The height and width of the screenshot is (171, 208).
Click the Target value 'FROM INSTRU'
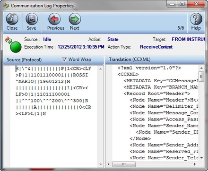[x=188, y=39]
